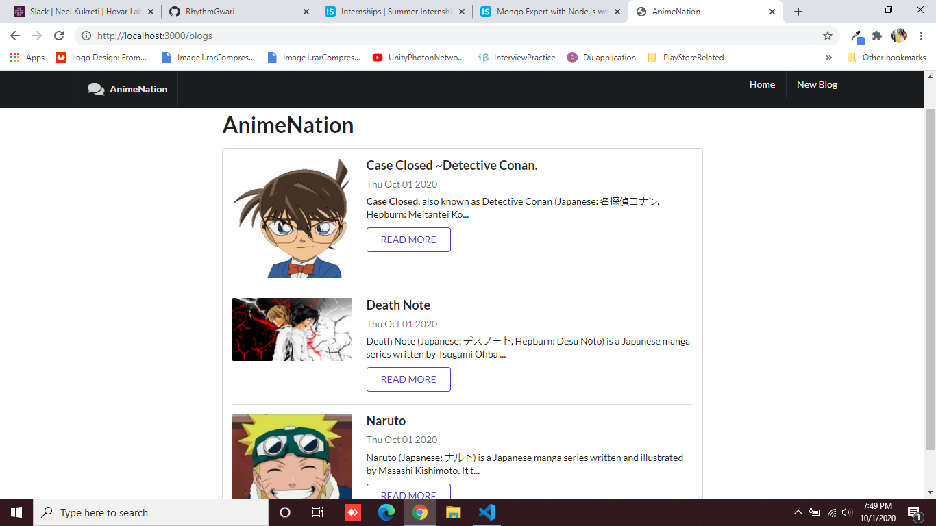Screen dimensions: 936x526
Task: Click the AnimeNation speech bubble logo icon
Action: [x=95, y=88]
